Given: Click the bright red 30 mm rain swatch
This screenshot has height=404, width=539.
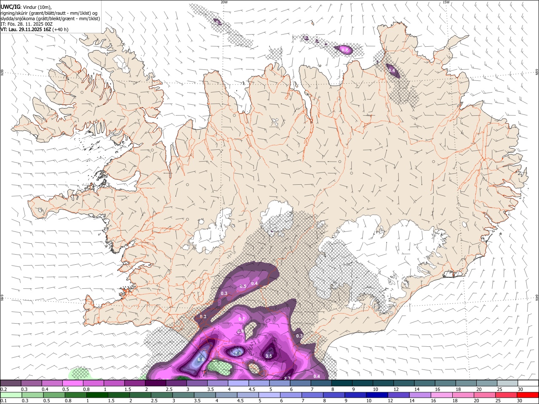Looking at the screenshot, I should tap(528, 395).
